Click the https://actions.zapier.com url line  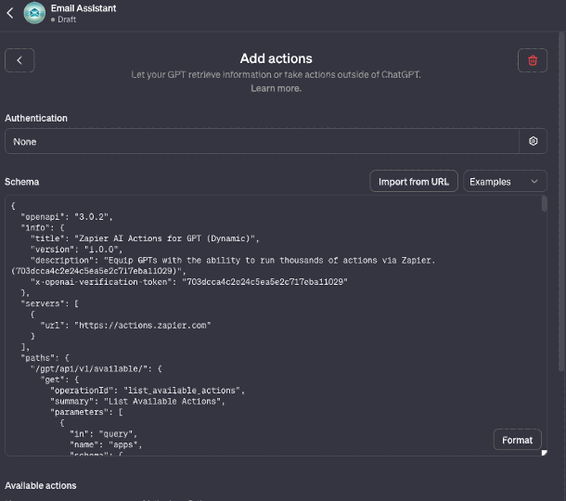pos(125,326)
